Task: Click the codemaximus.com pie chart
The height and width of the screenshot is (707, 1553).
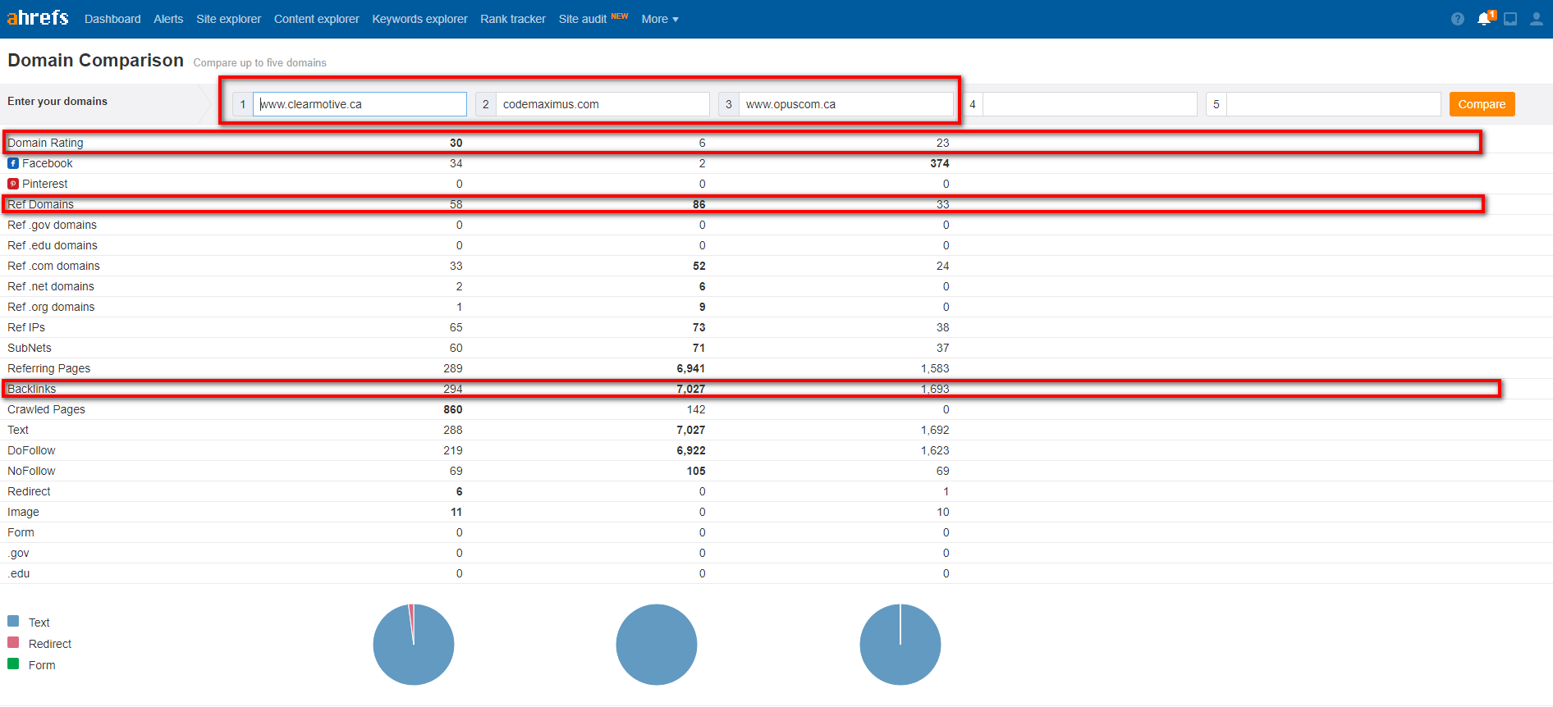Action: [656, 645]
